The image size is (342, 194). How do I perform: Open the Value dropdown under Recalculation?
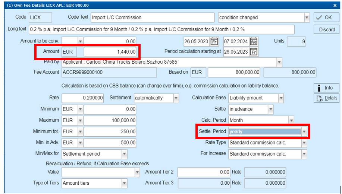click(x=137, y=172)
